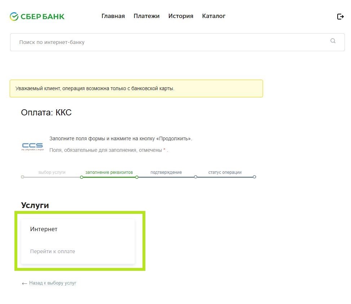Click the logout icon in the header
Image resolution: width=351 pixels, height=304 pixels.
340,17
